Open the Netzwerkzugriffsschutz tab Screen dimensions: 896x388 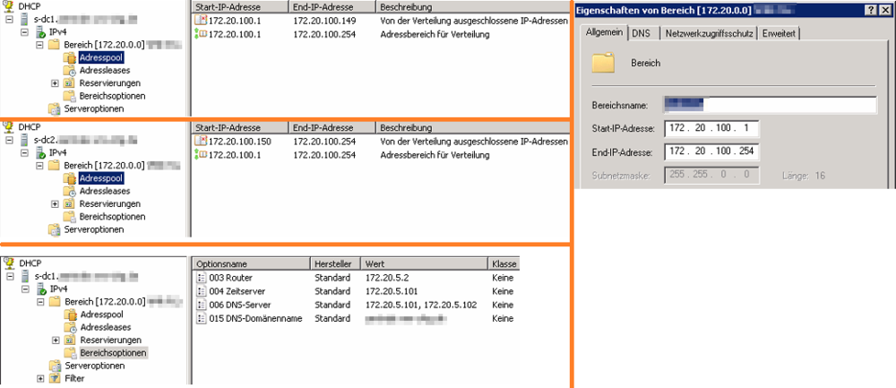pyautogui.click(x=707, y=34)
